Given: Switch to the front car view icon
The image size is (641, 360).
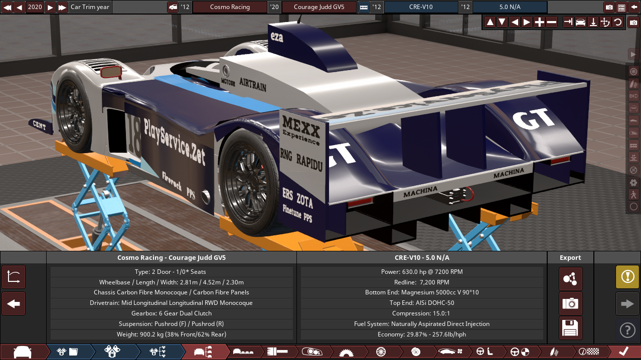Looking at the screenshot, I should 581,22.
